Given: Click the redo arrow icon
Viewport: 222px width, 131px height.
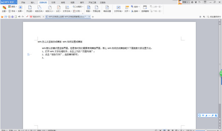Looking at the screenshot, I should (x=23, y=17).
